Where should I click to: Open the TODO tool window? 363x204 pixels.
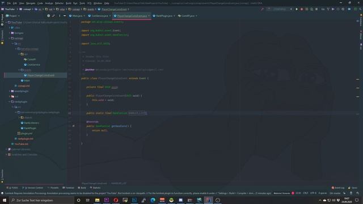pos(12,188)
